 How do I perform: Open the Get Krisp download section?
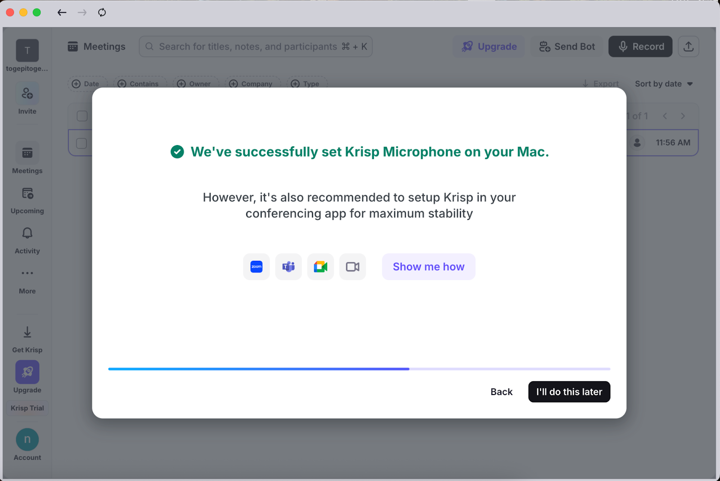point(27,337)
